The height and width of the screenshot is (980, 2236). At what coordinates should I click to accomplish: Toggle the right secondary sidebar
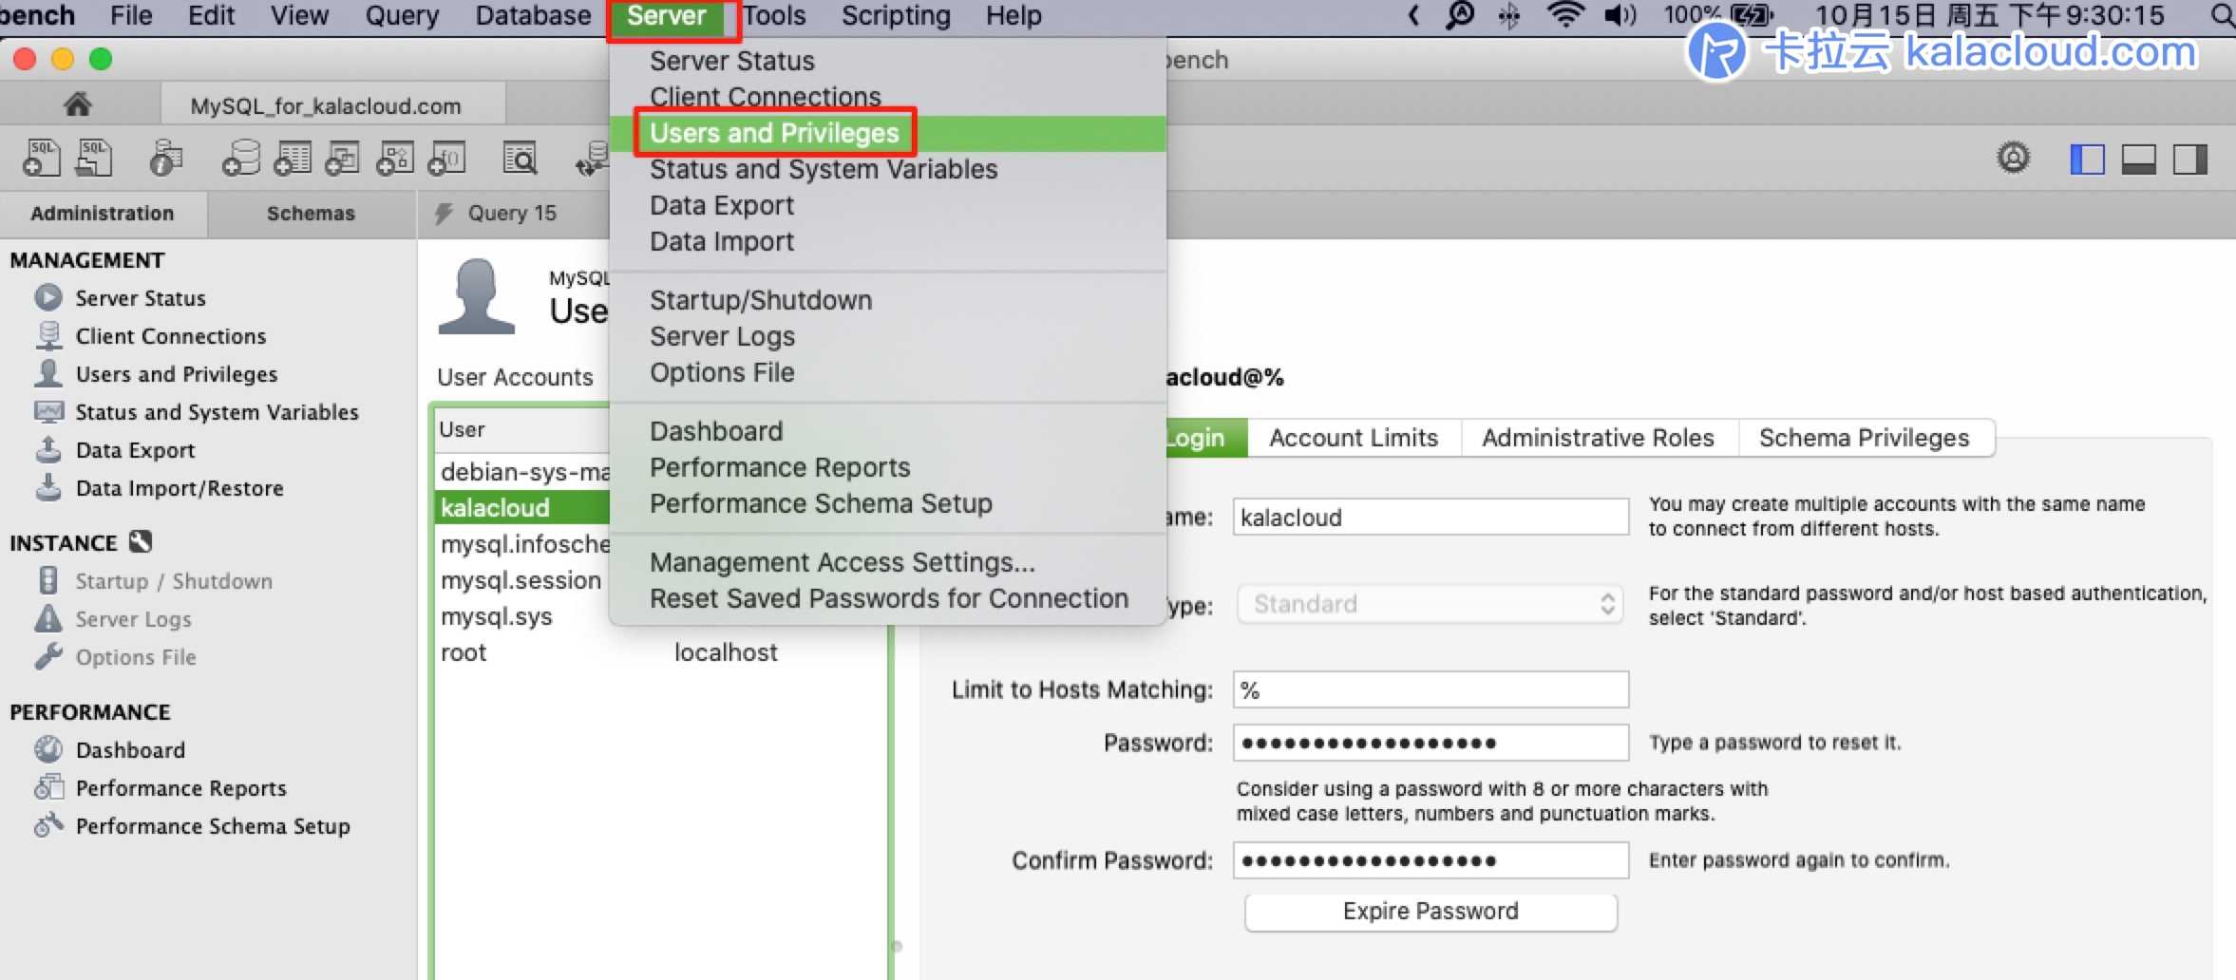pyautogui.click(x=2189, y=159)
